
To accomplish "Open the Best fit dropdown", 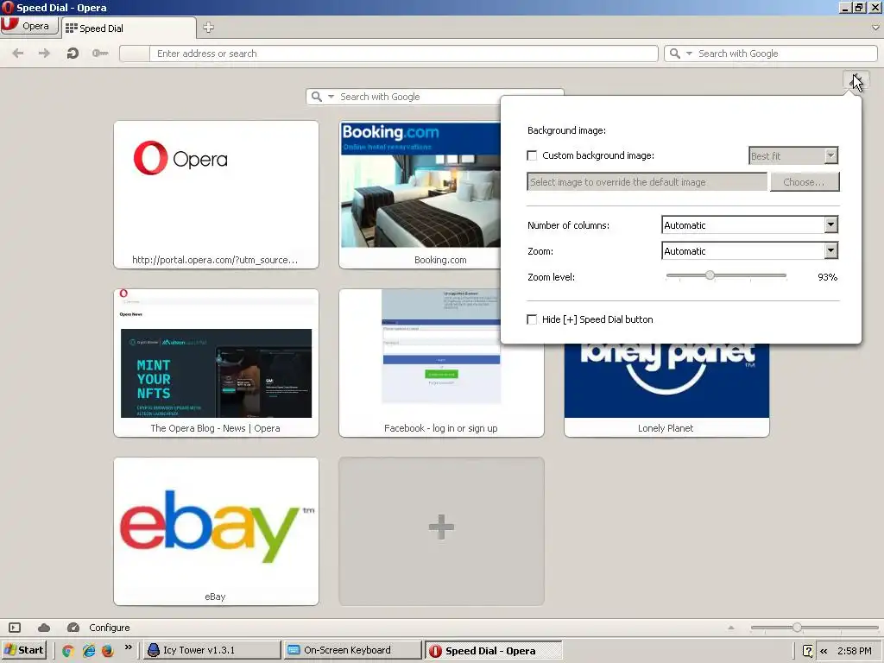I will point(793,155).
